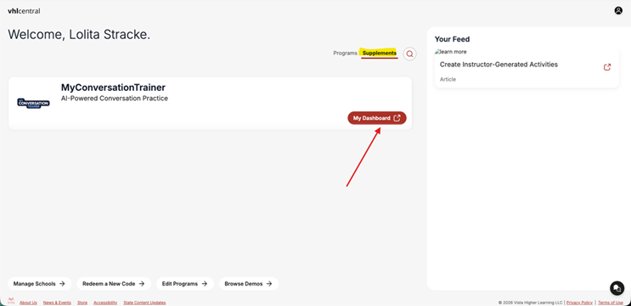Viewport: 631px width, 306px height.
Task: Click the 'Welcome, Lolita Stracke.' heading
Action: (x=79, y=35)
